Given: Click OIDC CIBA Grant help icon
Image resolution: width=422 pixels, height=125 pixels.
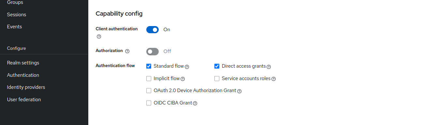Looking at the screenshot, I should [x=195, y=103].
